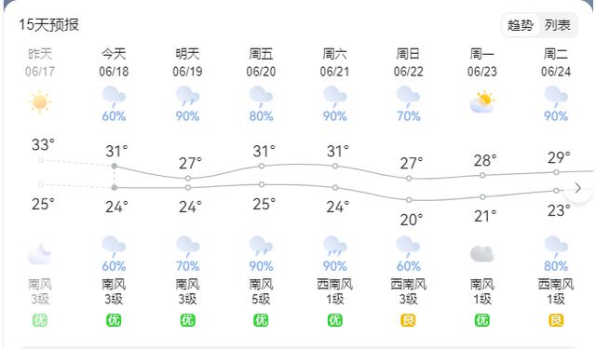
Task: Select the 周五 06/20 column header
Action: [261, 62]
